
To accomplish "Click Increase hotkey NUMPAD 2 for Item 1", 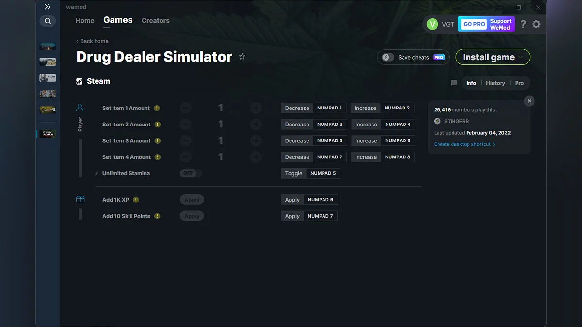I will [383, 108].
